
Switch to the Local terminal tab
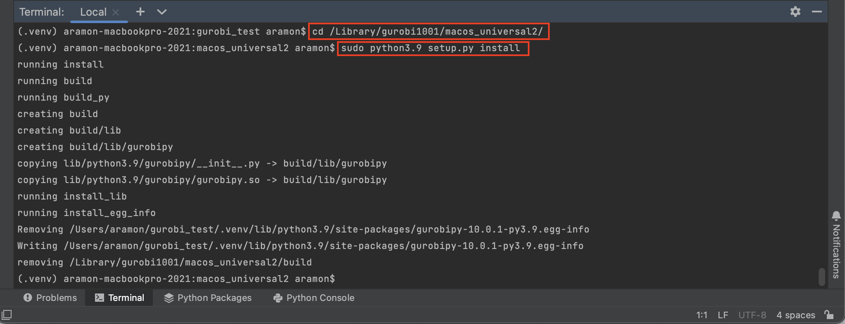click(93, 12)
